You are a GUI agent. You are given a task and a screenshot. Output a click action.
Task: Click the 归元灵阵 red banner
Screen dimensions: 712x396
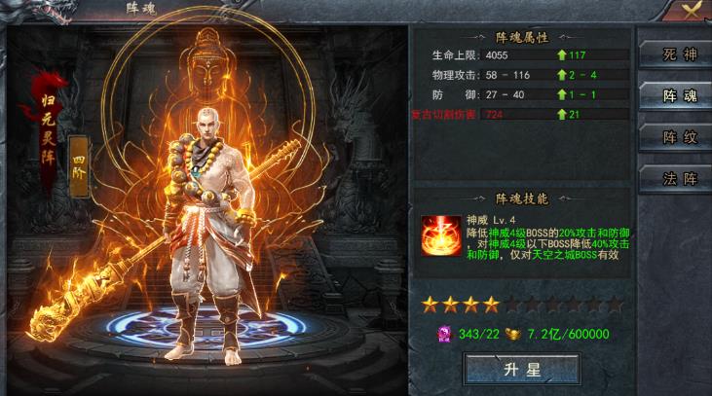click(x=48, y=131)
